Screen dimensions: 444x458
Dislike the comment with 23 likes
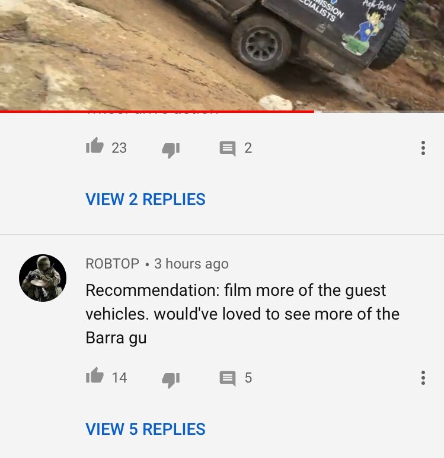click(171, 150)
